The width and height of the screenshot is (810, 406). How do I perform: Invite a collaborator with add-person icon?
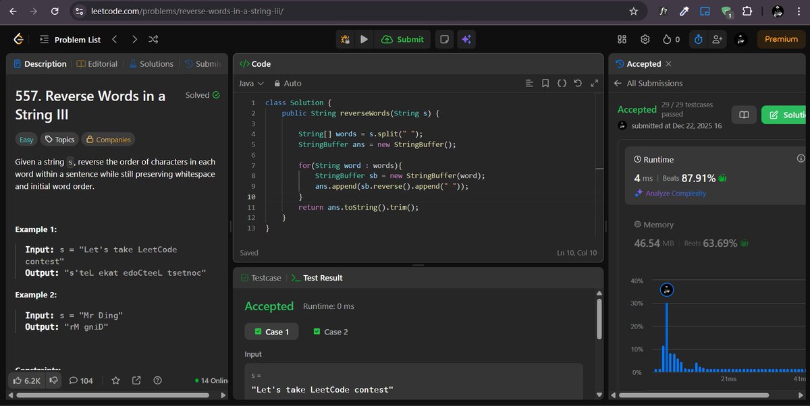pos(717,39)
